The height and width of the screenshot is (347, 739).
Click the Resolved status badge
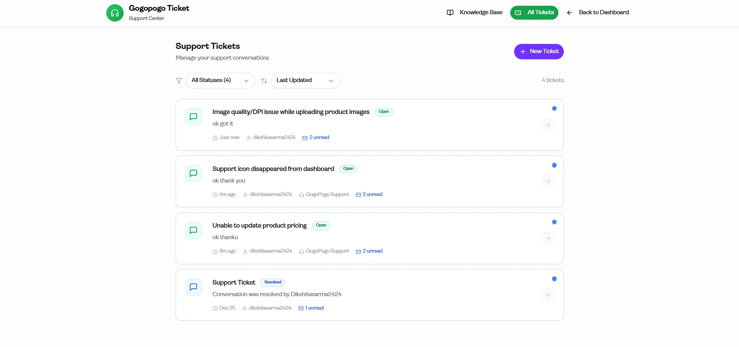coord(273,282)
